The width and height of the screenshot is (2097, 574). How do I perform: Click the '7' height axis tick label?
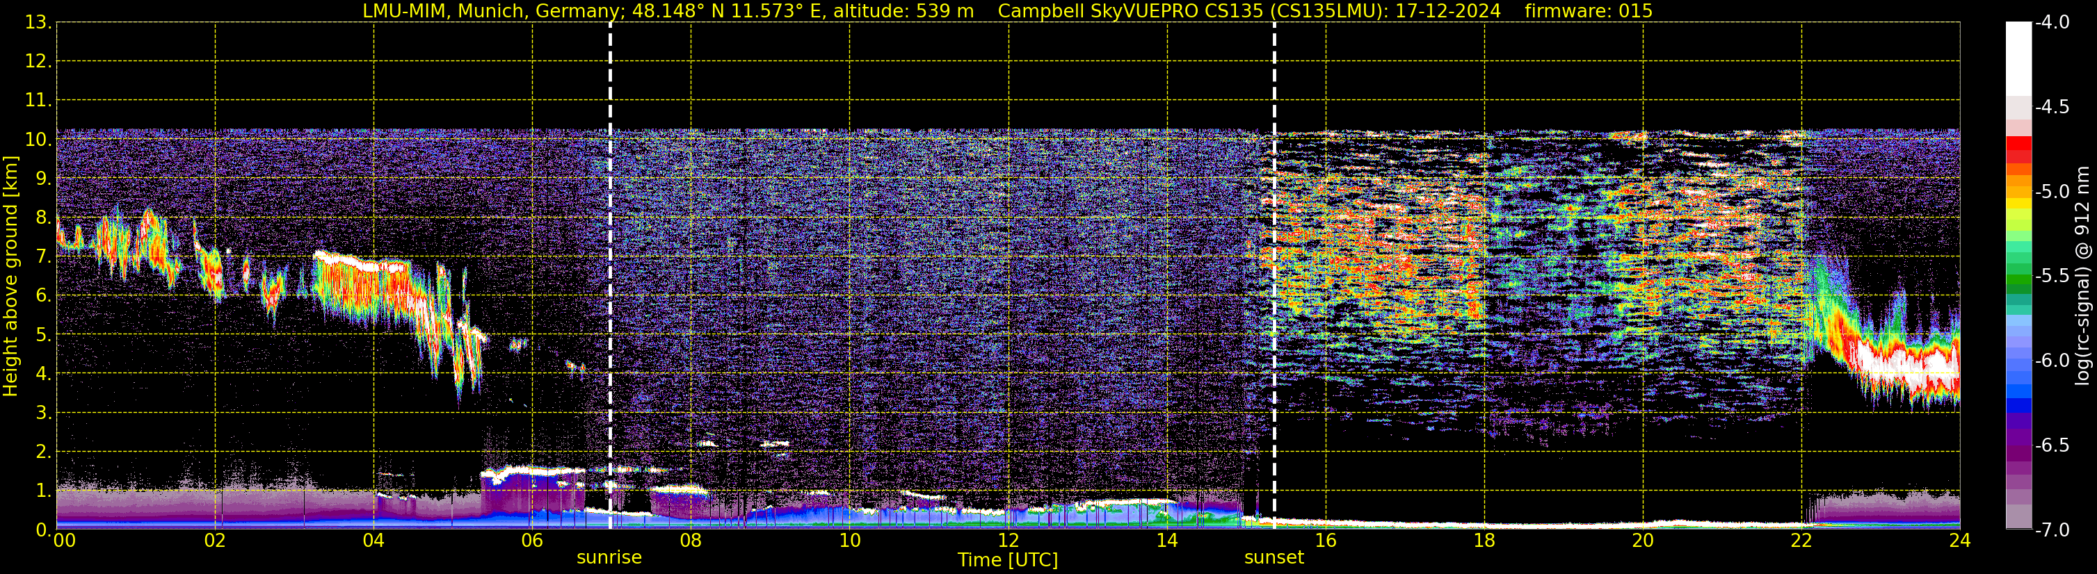click(x=43, y=257)
